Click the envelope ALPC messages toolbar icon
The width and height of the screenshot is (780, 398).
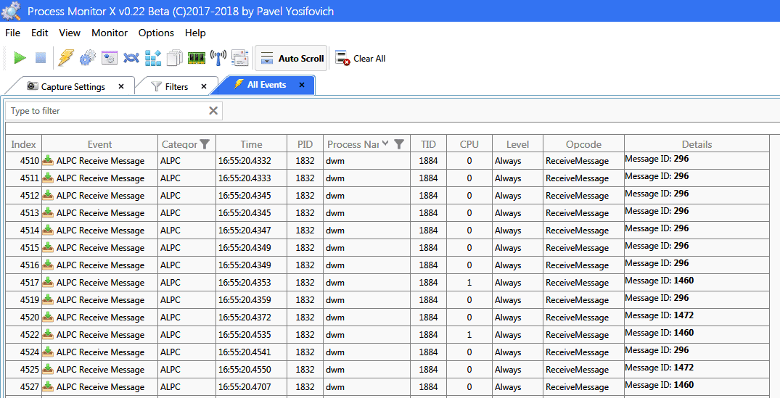point(240,58)
